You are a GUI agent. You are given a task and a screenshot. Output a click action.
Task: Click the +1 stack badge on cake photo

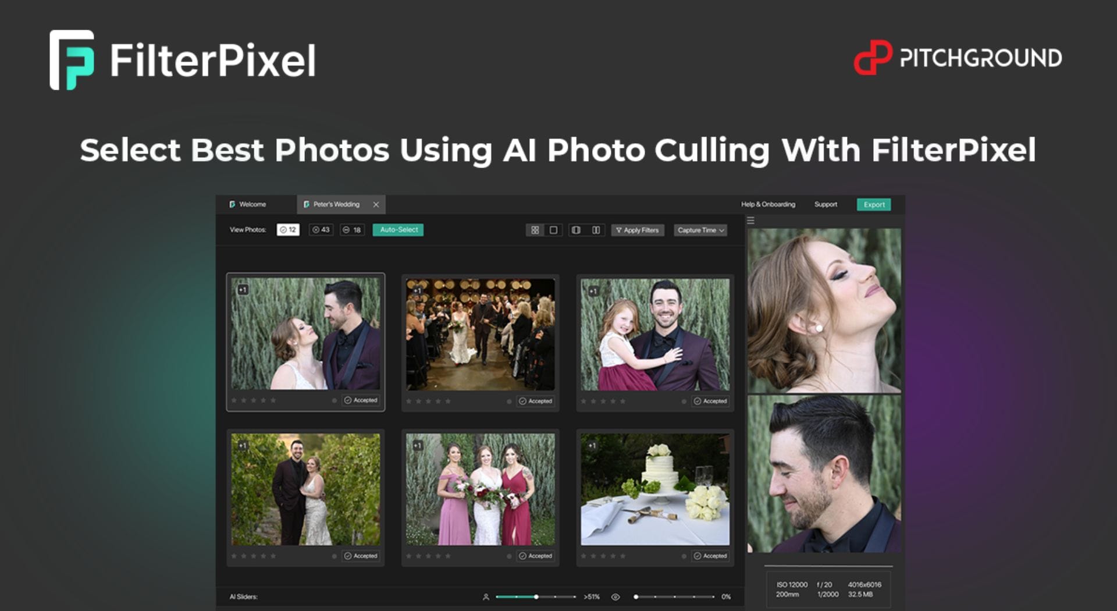pyautogui.click(x=592, y=446)
